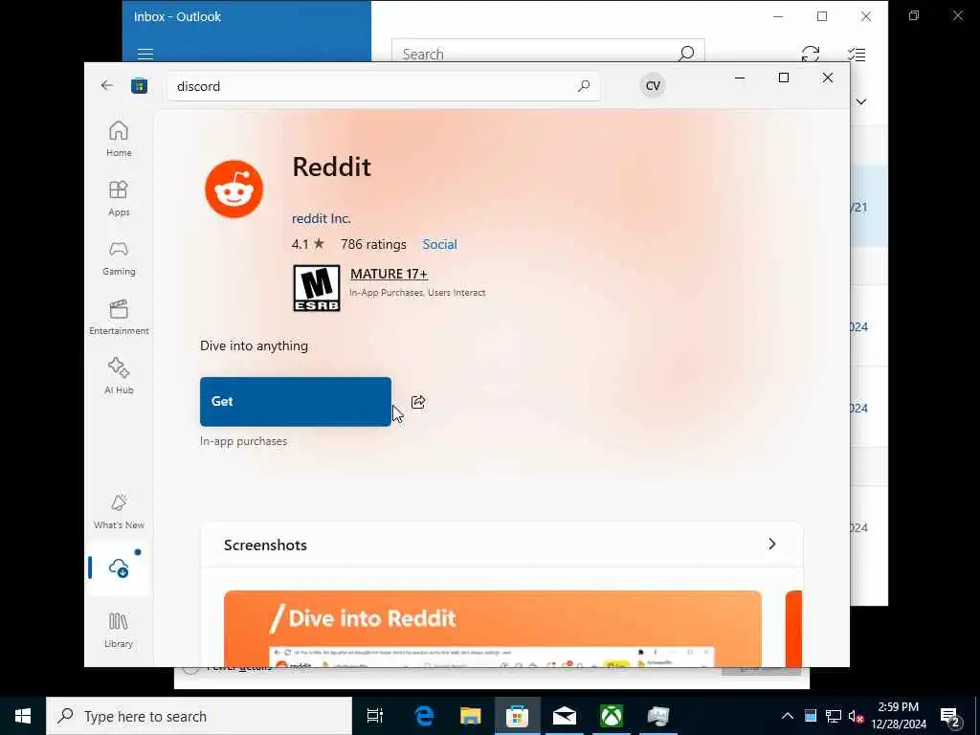This screenshot has height=735, width=980.
Task: Launch Microsoft Edge from the taskbar
Action: [424, 716]
